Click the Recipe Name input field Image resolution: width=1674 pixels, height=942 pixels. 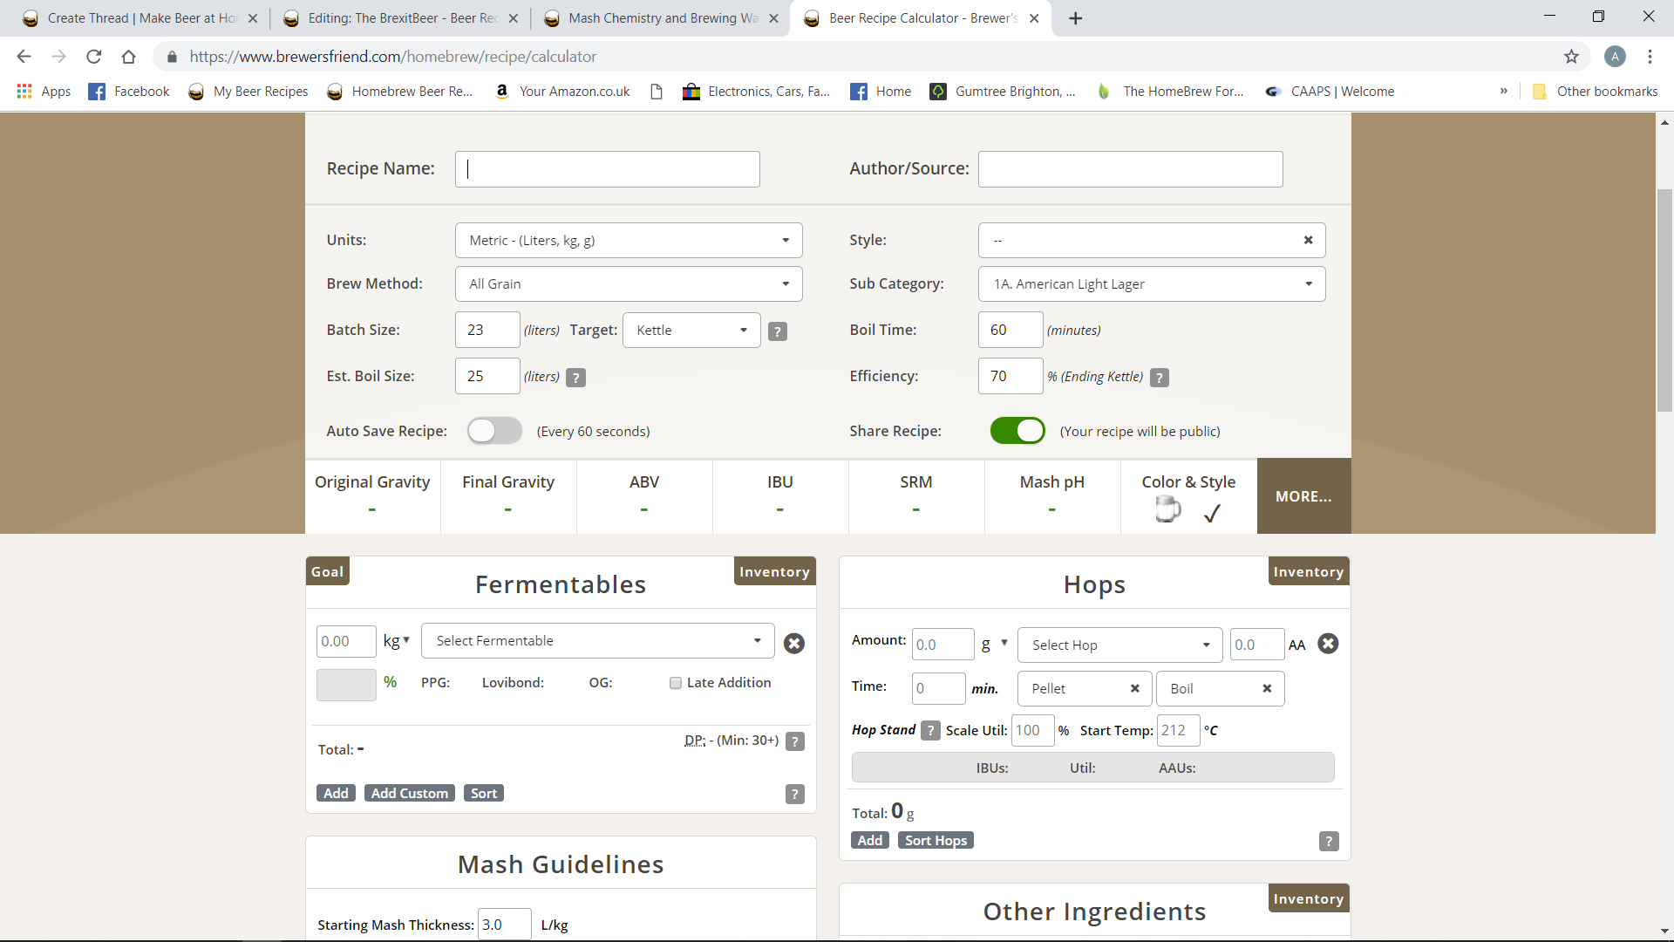pos(607,169)
